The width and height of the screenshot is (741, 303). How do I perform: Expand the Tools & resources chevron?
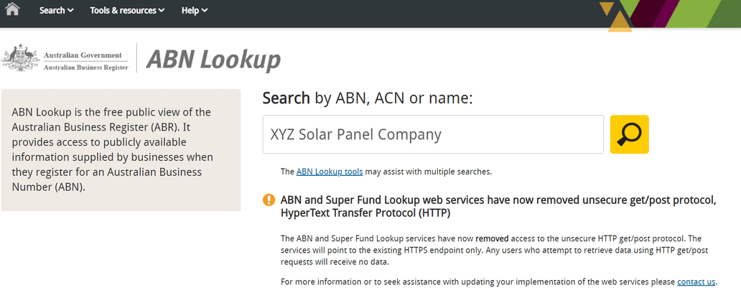point(161,10)
